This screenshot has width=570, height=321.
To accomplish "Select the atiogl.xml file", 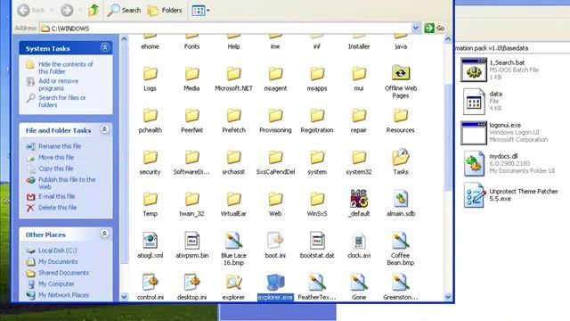I will pyautogui.click(x=151, y=245).
